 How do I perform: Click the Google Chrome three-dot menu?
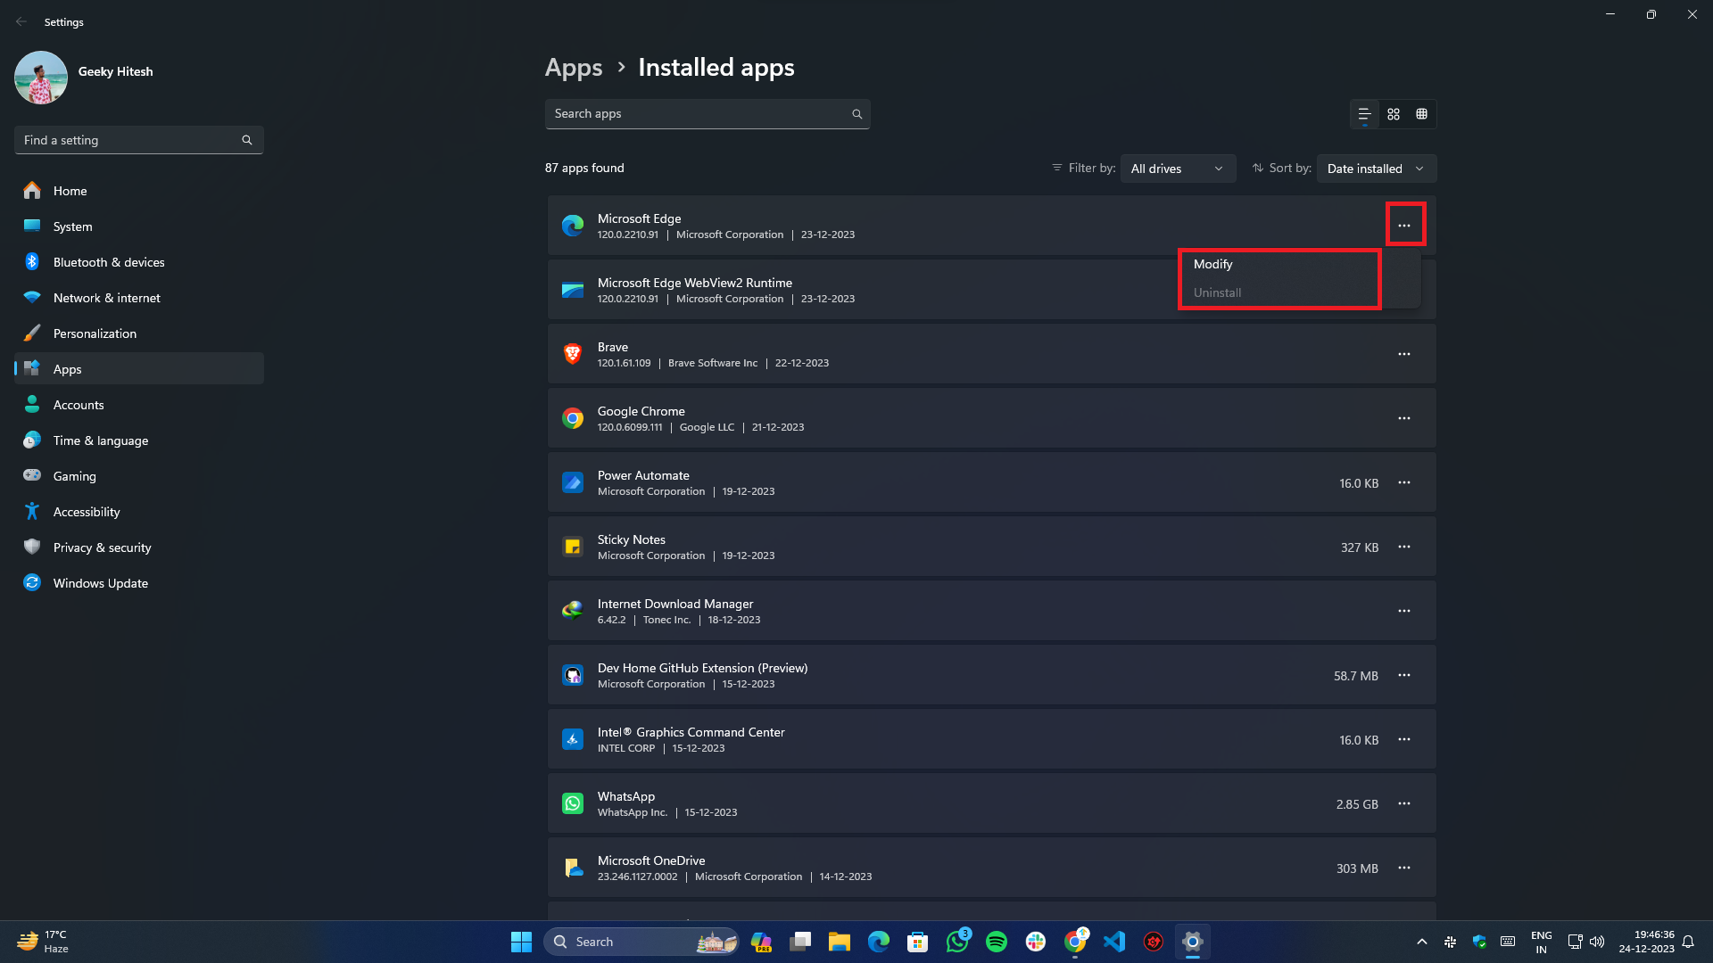(x=1403, y=418)
